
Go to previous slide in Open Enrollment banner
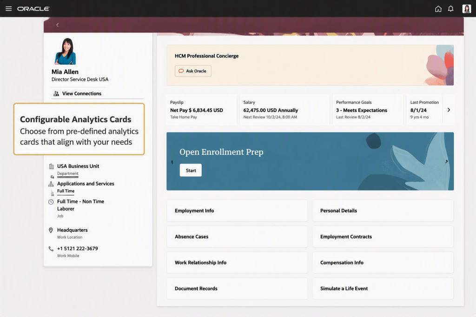click(x=172, y=162)
